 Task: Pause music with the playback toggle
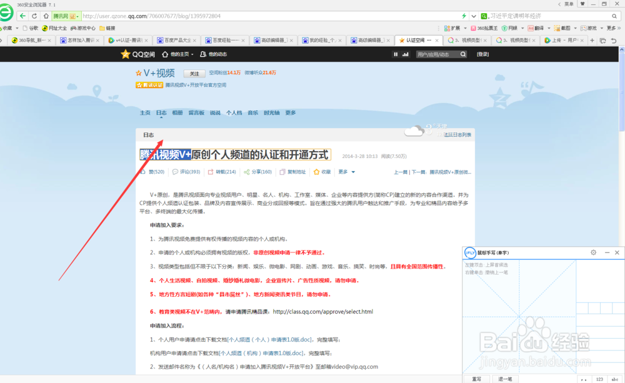point(396,54)
